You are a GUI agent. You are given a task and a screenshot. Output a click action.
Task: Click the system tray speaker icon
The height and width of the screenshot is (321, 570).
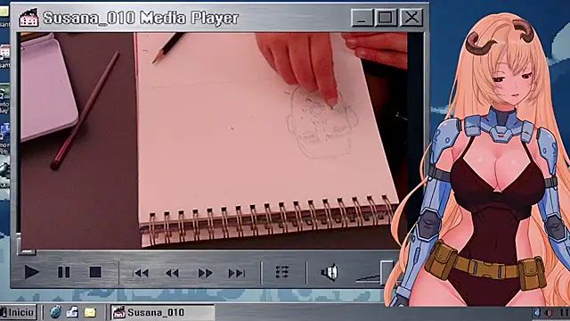[537, 313]
